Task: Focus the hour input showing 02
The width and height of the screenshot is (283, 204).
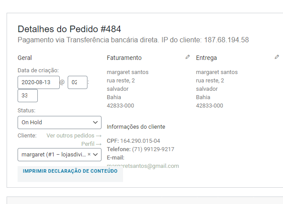Action: click(77, 82)
